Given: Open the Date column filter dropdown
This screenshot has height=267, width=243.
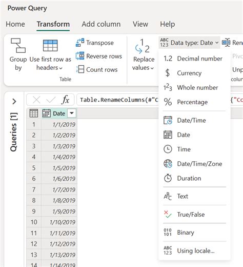Looking at the screenshot, I should 72,113.
